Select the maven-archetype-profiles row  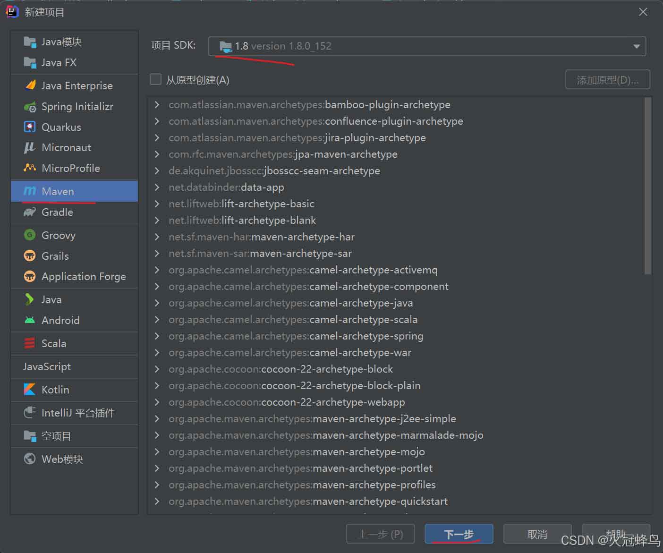(x=396, y=485)
